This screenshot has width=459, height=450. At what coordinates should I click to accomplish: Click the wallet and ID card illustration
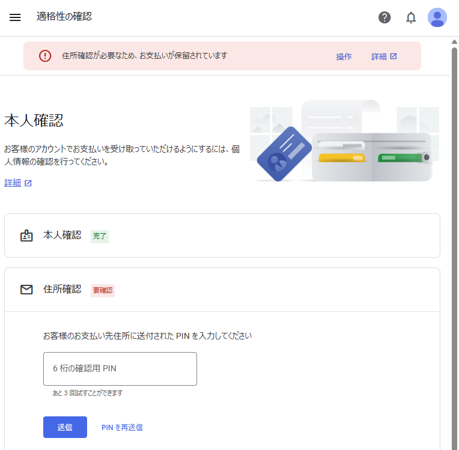[x=344, y=141]
